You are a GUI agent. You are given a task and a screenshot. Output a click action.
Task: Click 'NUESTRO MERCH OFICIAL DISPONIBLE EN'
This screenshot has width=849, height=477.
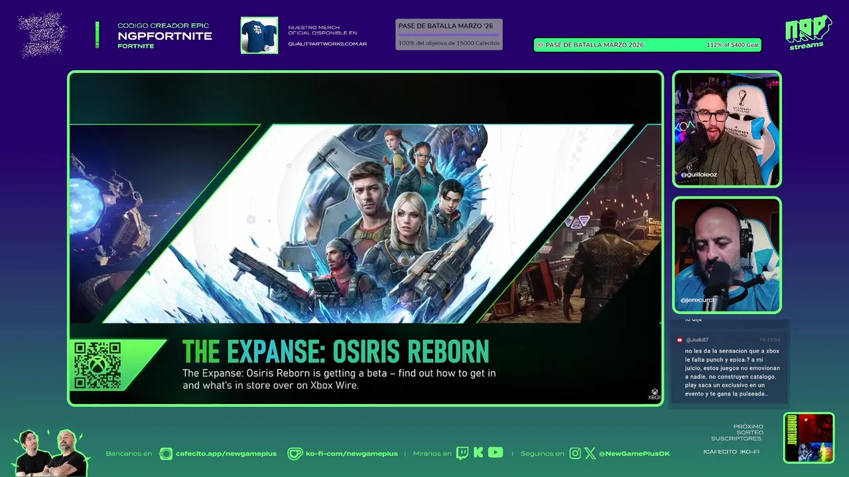pyautogui.click(x=322, y=30)
